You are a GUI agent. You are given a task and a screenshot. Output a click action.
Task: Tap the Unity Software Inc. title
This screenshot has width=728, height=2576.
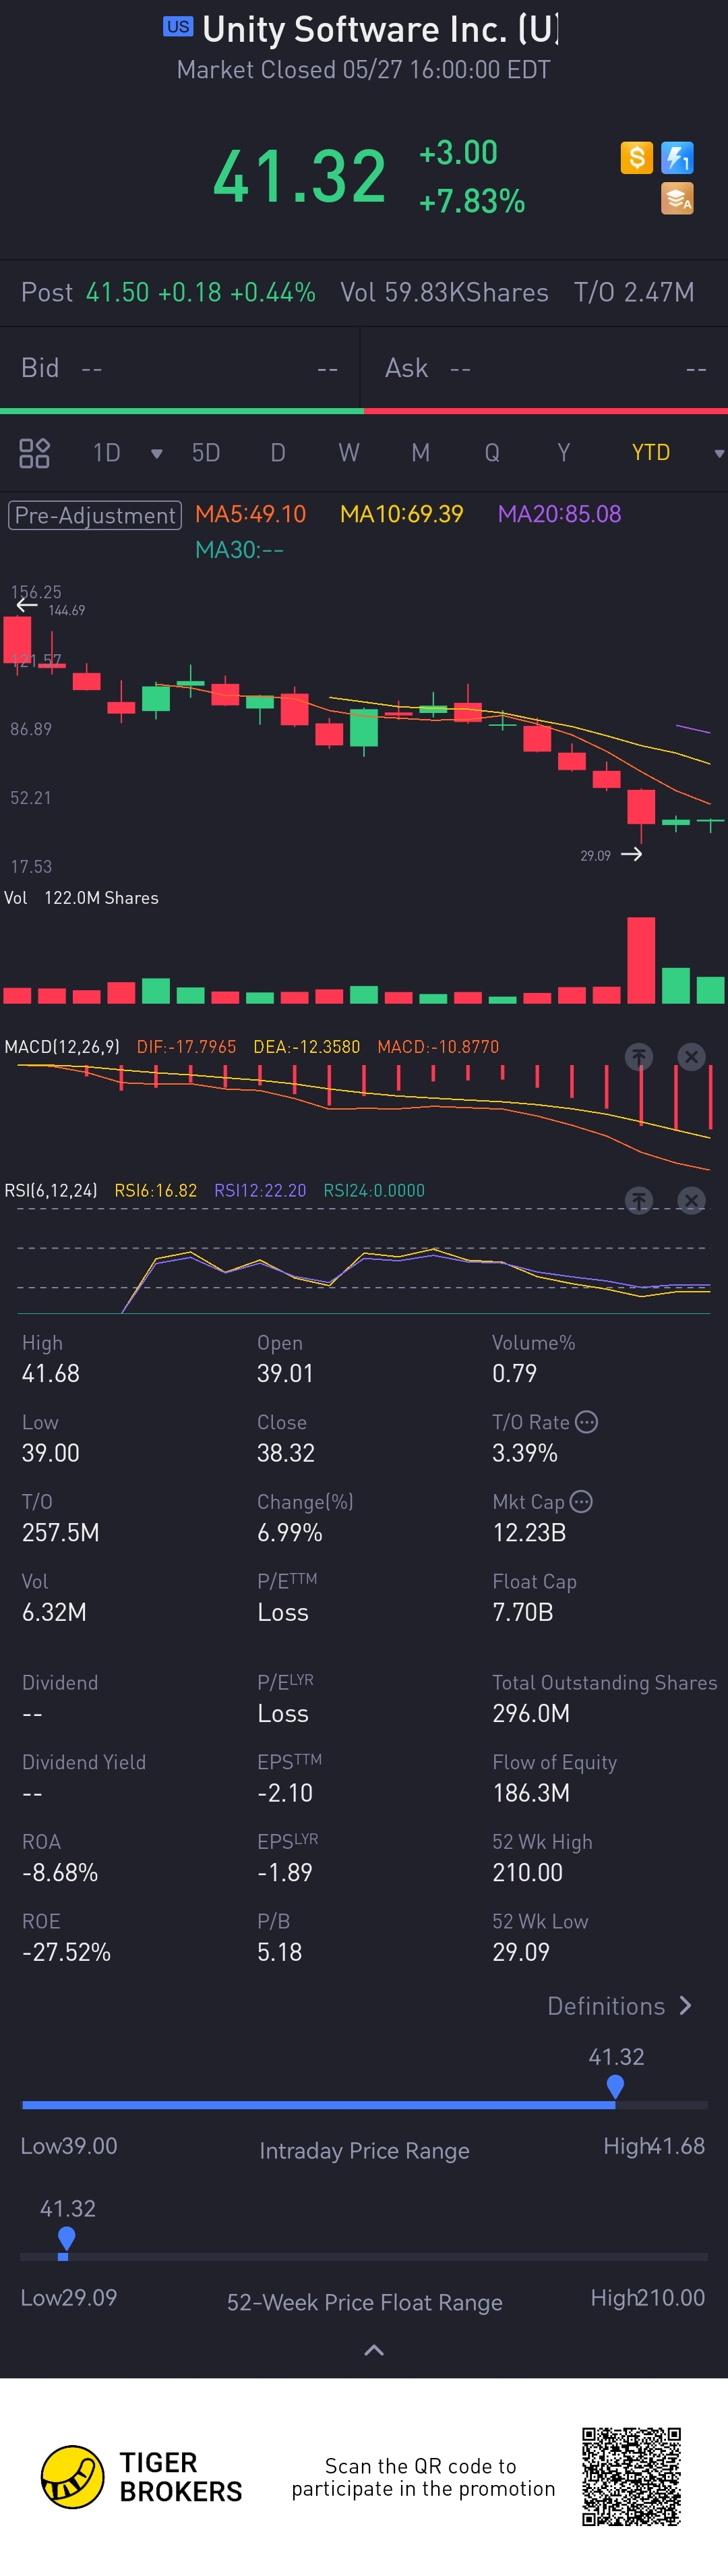[380, 30]
